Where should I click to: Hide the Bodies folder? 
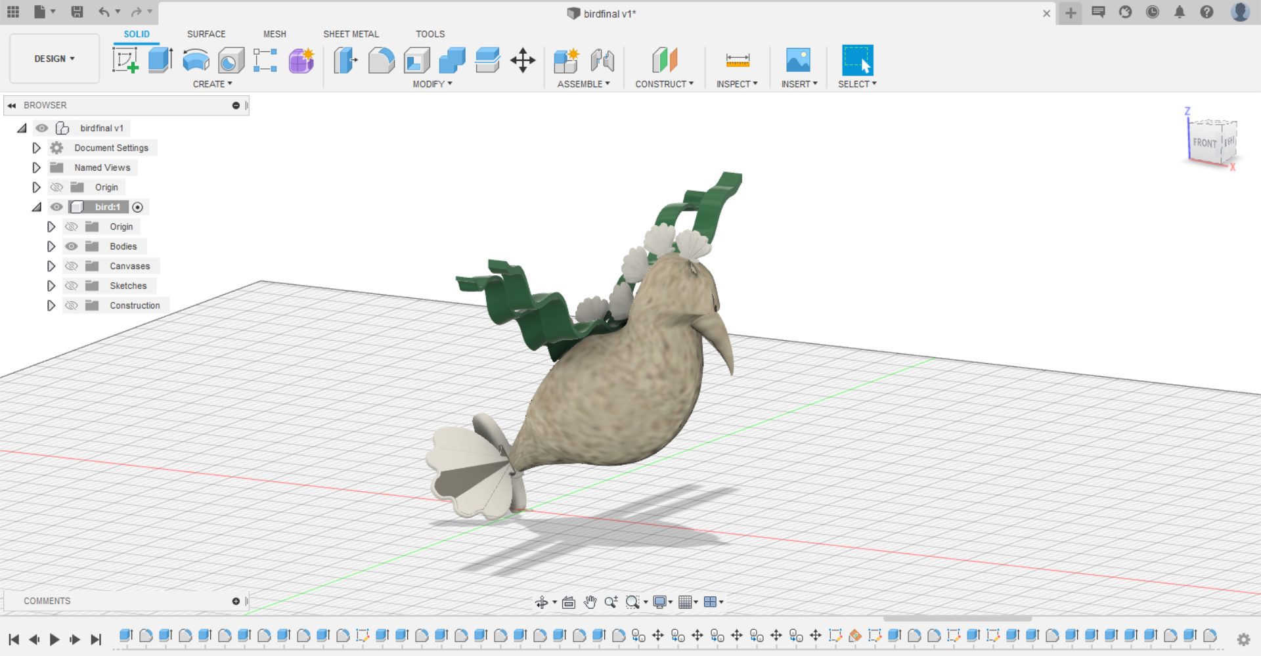point(72,246)
